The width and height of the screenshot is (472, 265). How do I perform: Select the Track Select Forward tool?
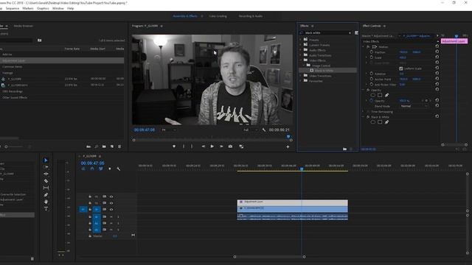coord(46,167)
